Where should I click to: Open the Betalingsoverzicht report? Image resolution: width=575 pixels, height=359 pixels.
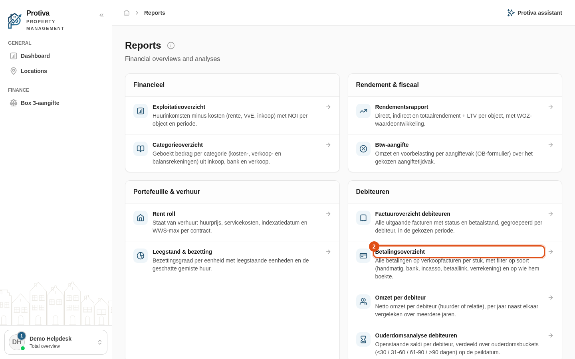coord(455,264)
